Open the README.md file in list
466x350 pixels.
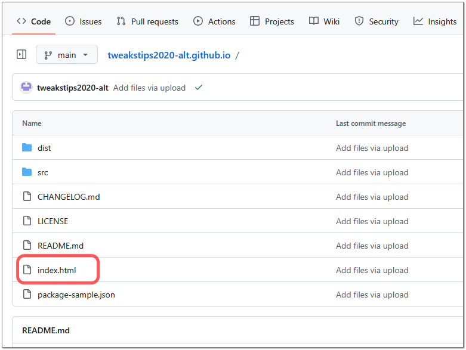click(60, 246)
